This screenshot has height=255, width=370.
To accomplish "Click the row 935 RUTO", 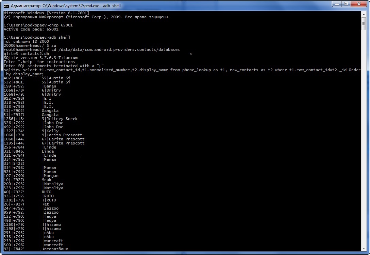I will [29, 196].
